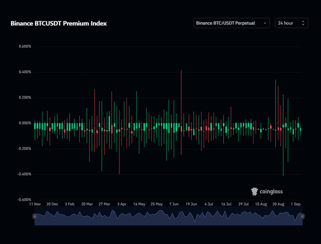Click the 25 May date label
321x244 pixels.
click(157, 204)
